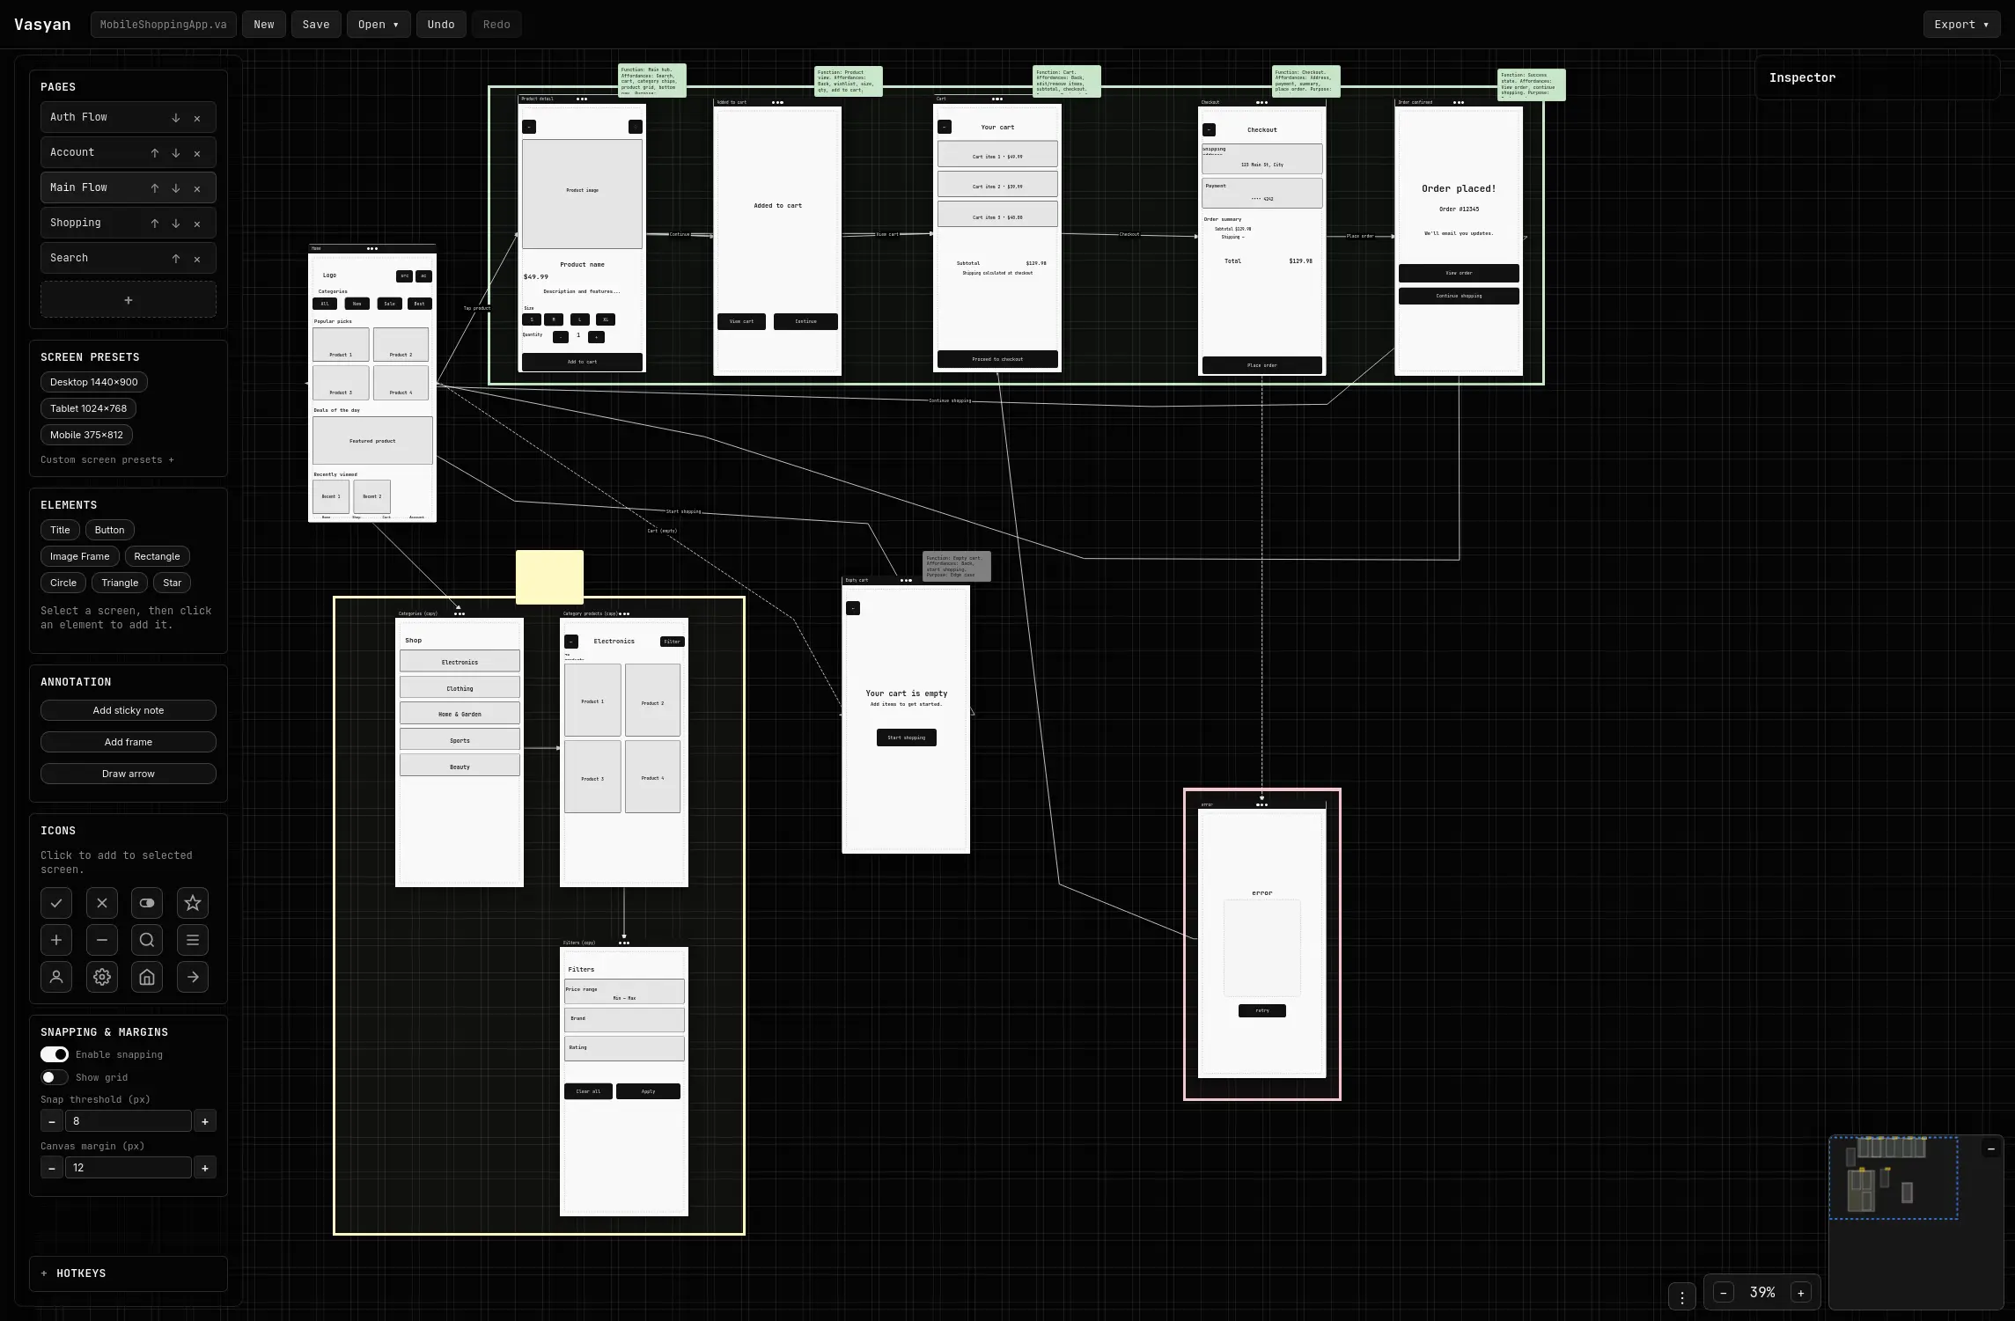
Task: Increase snap threshold with plus stepper
Action: tap(204, 1120)
